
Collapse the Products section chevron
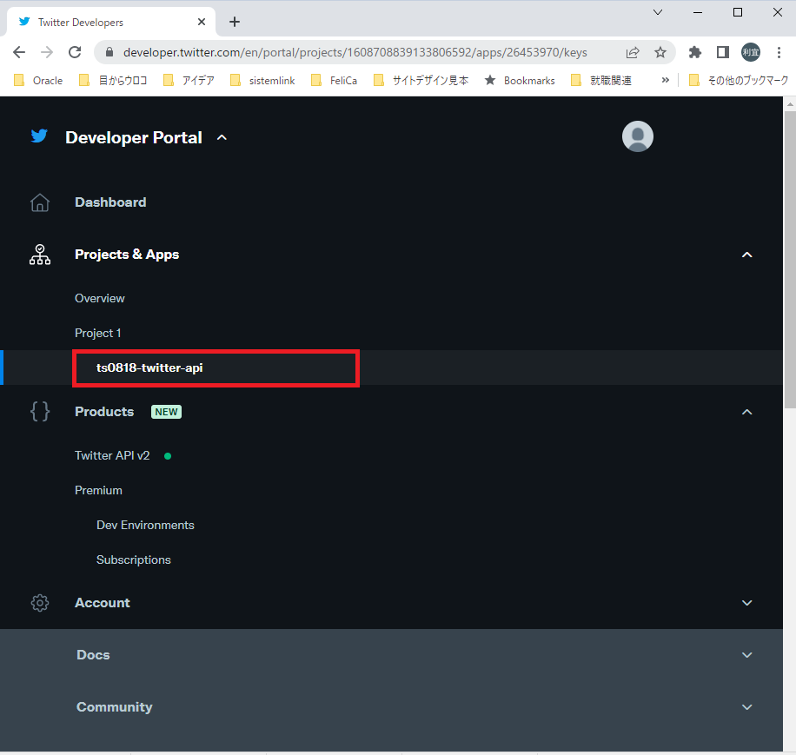click(746, 412)
